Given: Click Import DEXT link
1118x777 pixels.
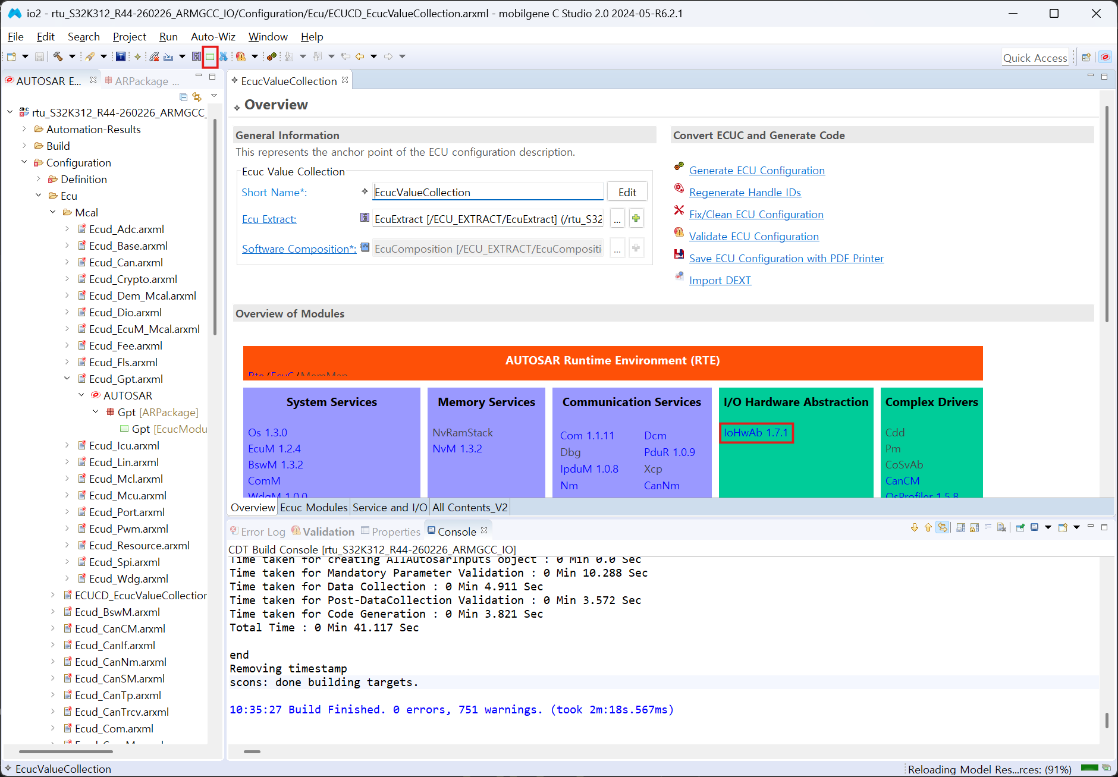Looking at the screenshot, I should coord(720,281).
